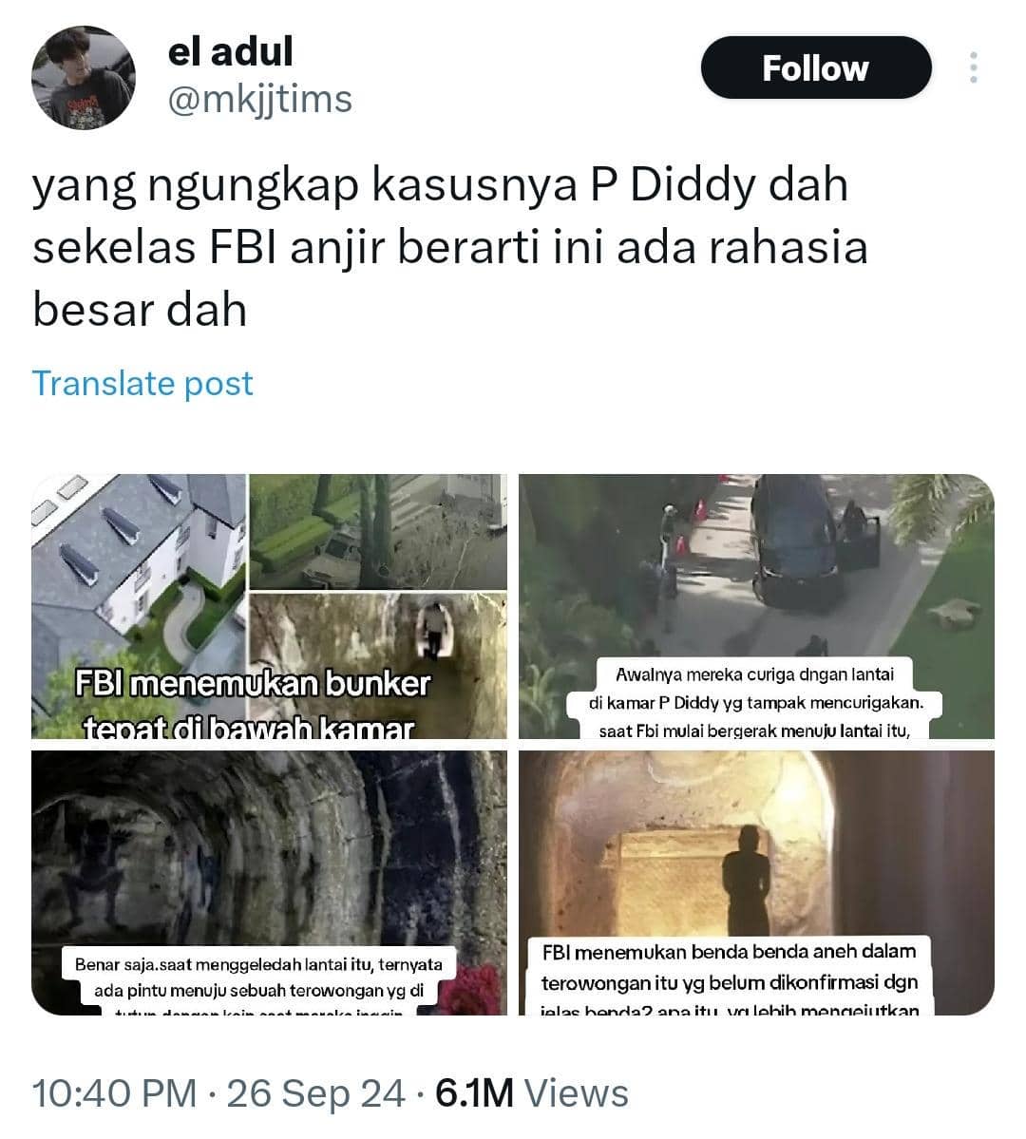
Task: Click the 10:40 PM timestamp
Action: [x=115, y=1093]
